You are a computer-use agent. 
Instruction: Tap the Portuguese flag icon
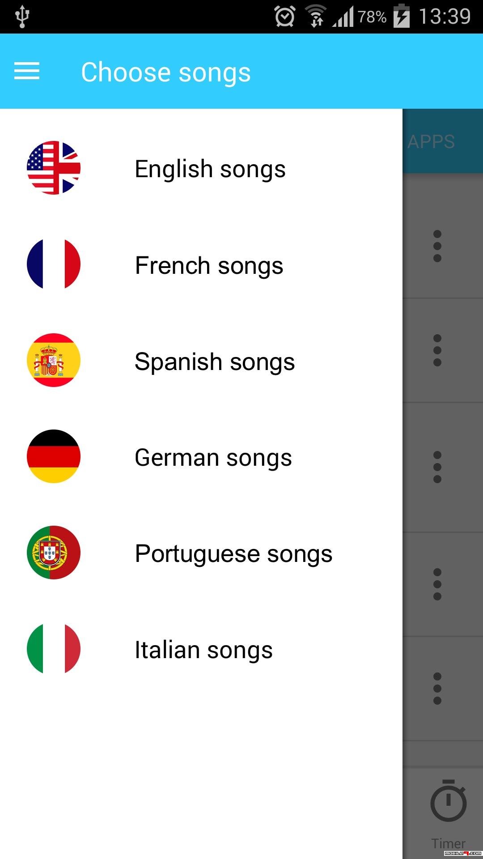(54, 553)
